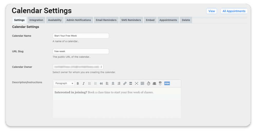Image resolution: width=263 pixels, height=131 pixels.
Task: Click the View button
Action: (x=212, y=11)
